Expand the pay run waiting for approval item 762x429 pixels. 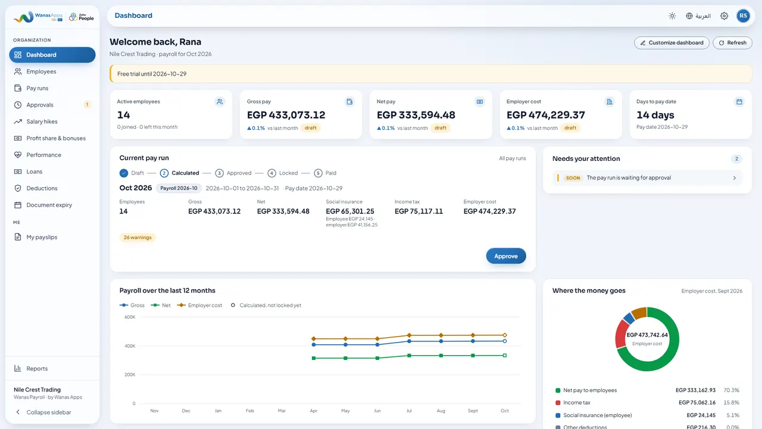click(648, 178)
